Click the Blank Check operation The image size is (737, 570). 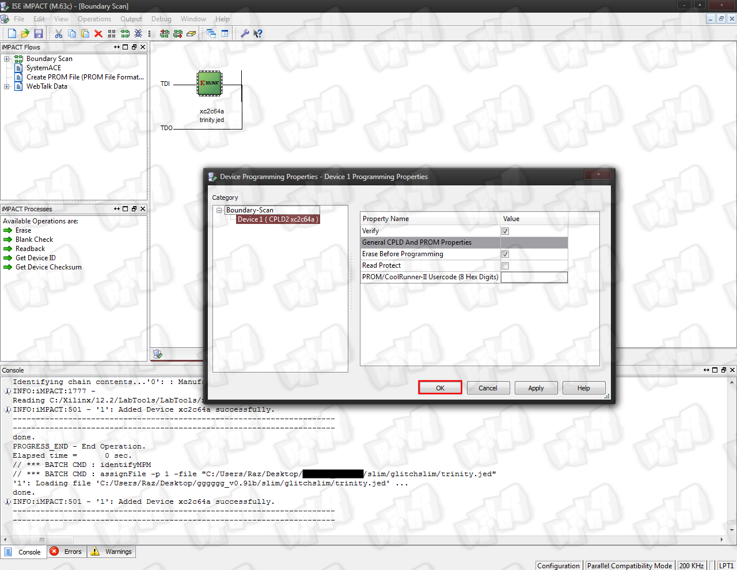(x=34, y=240)
